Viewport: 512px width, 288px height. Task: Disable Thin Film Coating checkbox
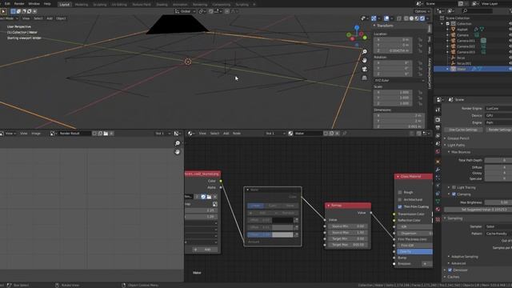(x=400, y=207)
